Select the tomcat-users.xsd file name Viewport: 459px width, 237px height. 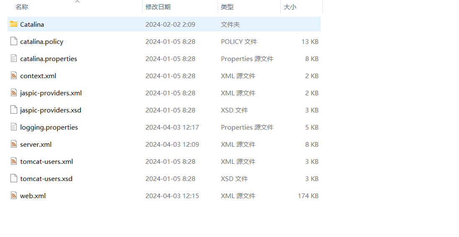point(46,178)
